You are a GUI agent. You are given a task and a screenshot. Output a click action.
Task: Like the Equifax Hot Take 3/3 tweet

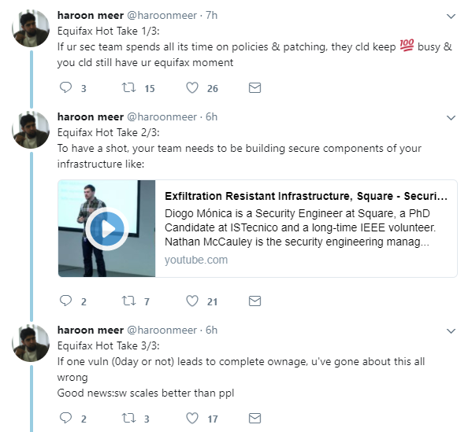tap(192, 418)
